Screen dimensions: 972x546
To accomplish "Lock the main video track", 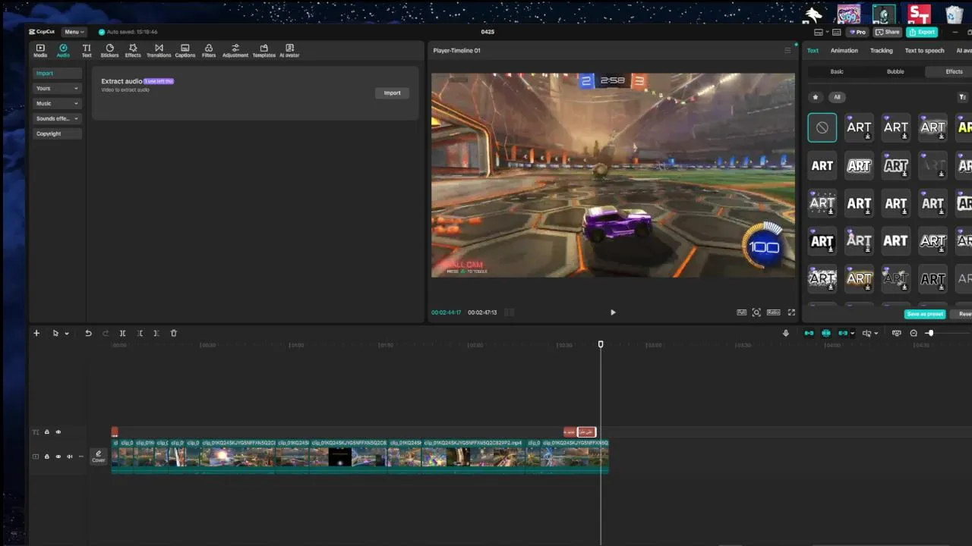I will coord(46,457).
